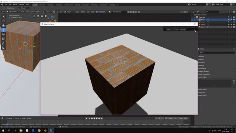Open the timeline Marker menu
This screenshot has width=236, height=133.
[x=29, y=118]
